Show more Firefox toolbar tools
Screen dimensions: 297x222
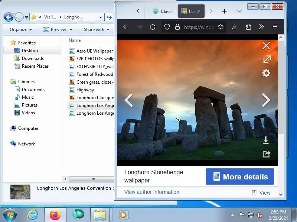coord(262,27)
